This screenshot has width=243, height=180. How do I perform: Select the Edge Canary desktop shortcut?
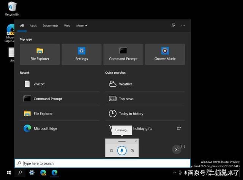pos(10,33)
